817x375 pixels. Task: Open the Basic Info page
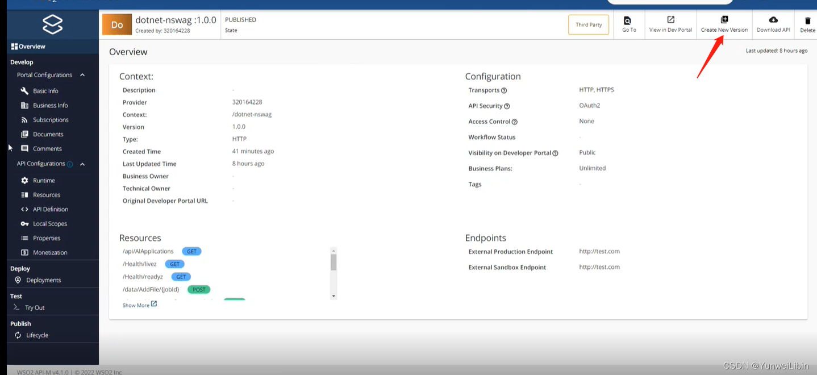[45, 91]
